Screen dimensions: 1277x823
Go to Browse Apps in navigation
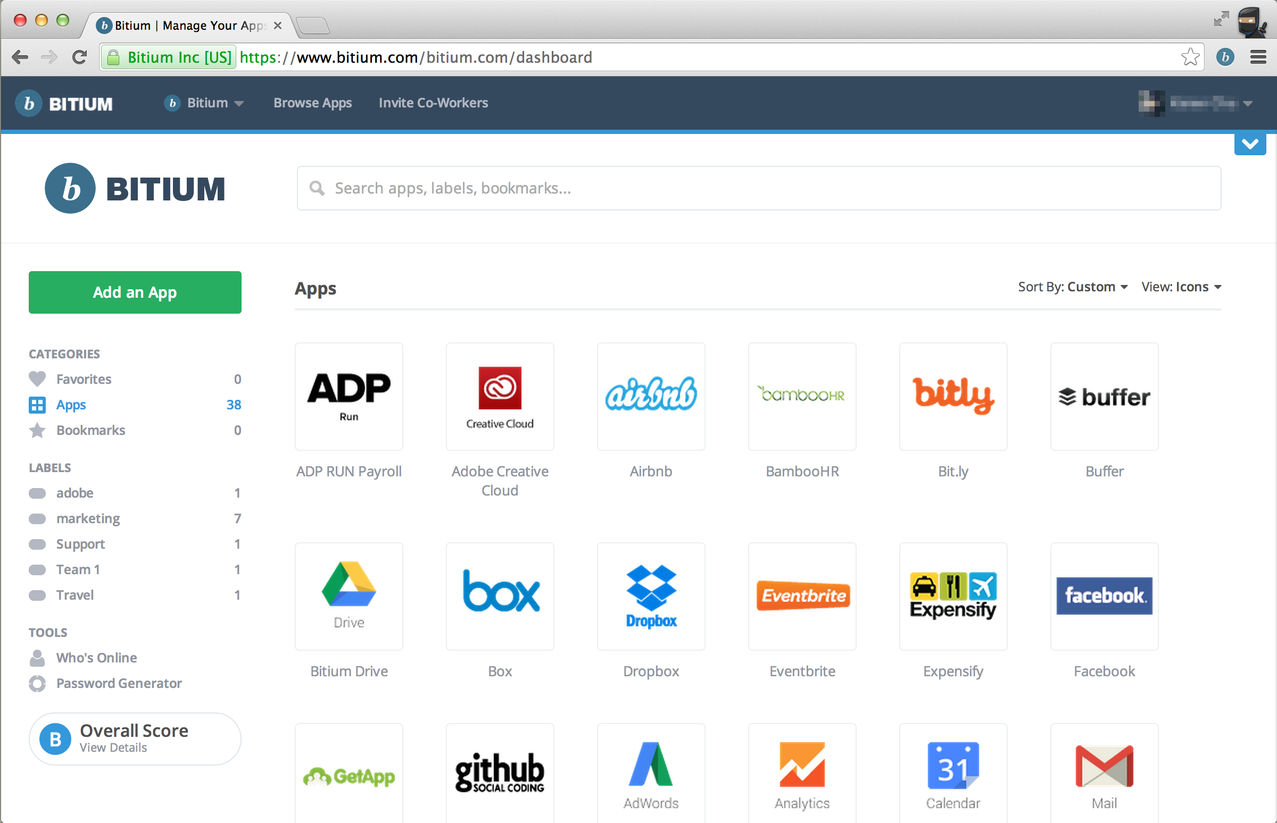tap(312, 103)
